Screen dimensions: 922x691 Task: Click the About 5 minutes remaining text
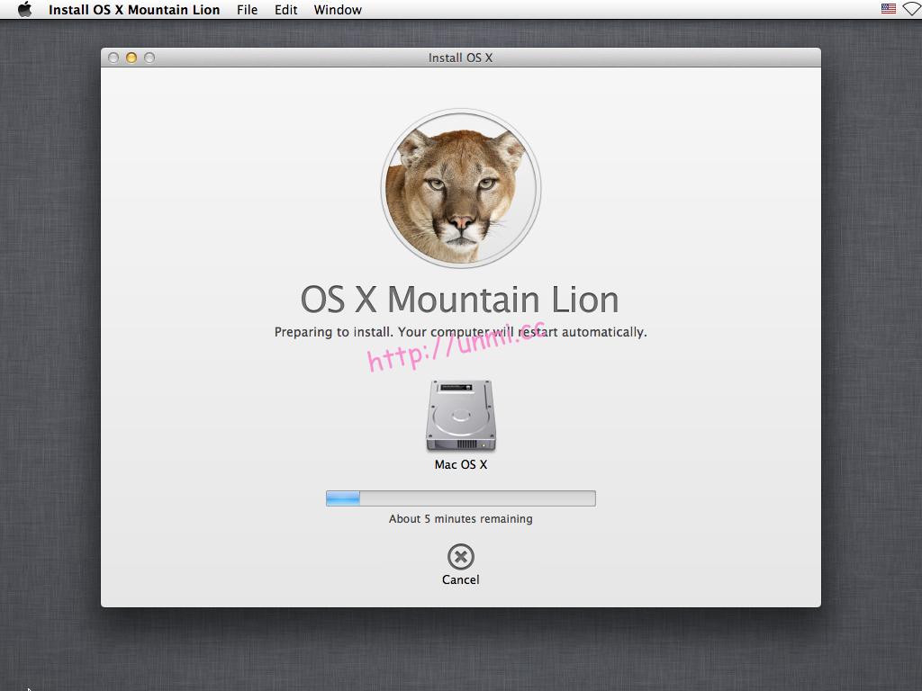(460, 519)
